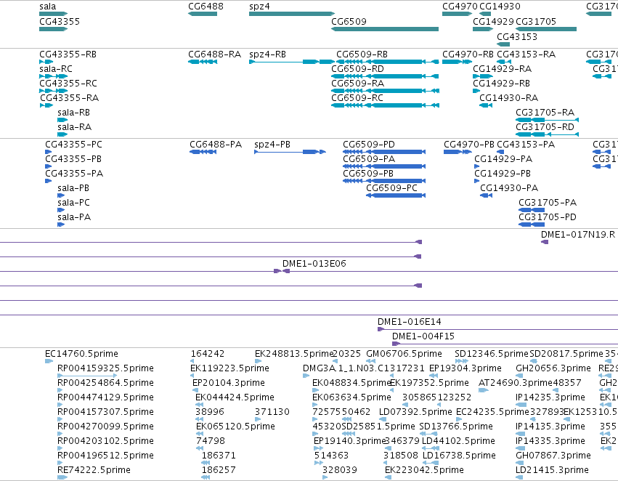Select the SD12346.5prime EST label
618x481 pixels.
tap(492, 354)
